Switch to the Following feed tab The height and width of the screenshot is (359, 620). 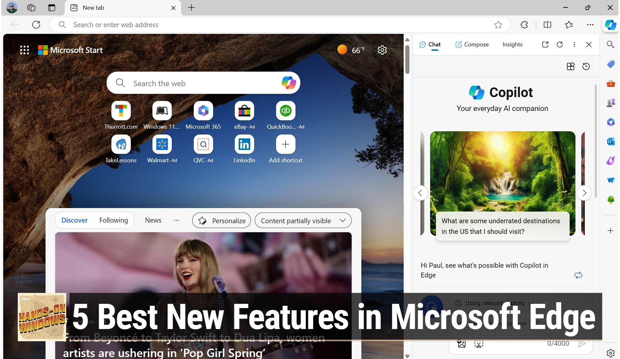tap(113, 220)
